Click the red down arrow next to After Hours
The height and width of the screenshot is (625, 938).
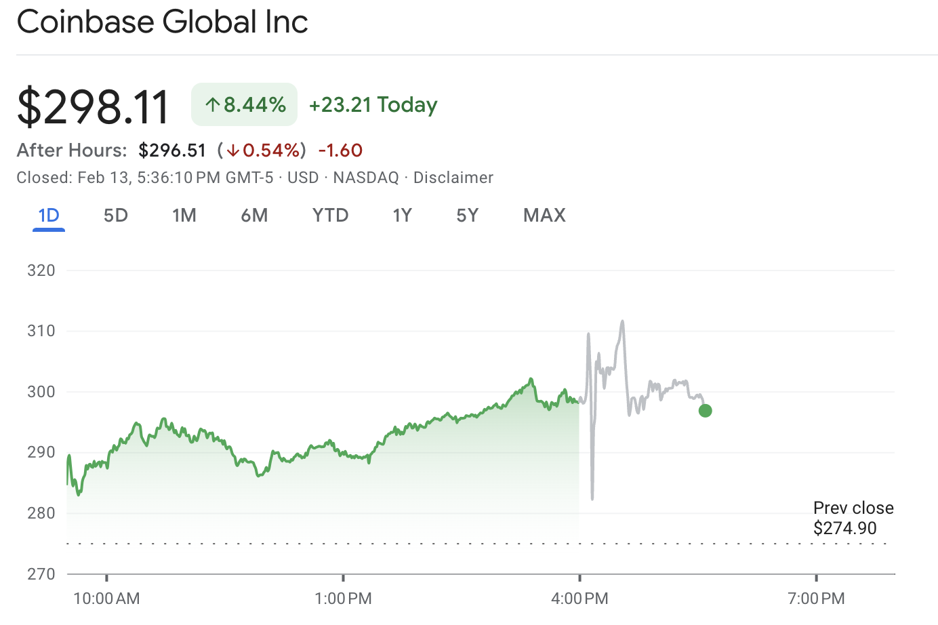point(233,150)
